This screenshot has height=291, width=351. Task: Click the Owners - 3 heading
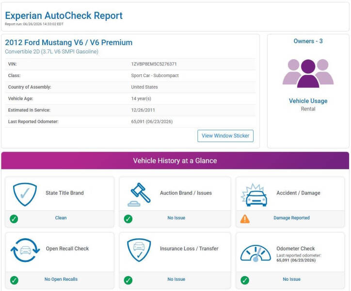(308, 41)
